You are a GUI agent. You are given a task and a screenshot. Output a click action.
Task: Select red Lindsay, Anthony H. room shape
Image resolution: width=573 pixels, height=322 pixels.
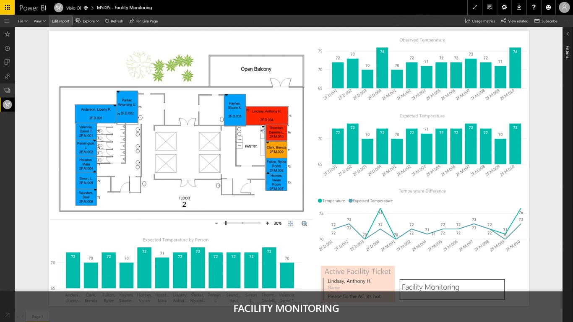(x=267, y=116)
